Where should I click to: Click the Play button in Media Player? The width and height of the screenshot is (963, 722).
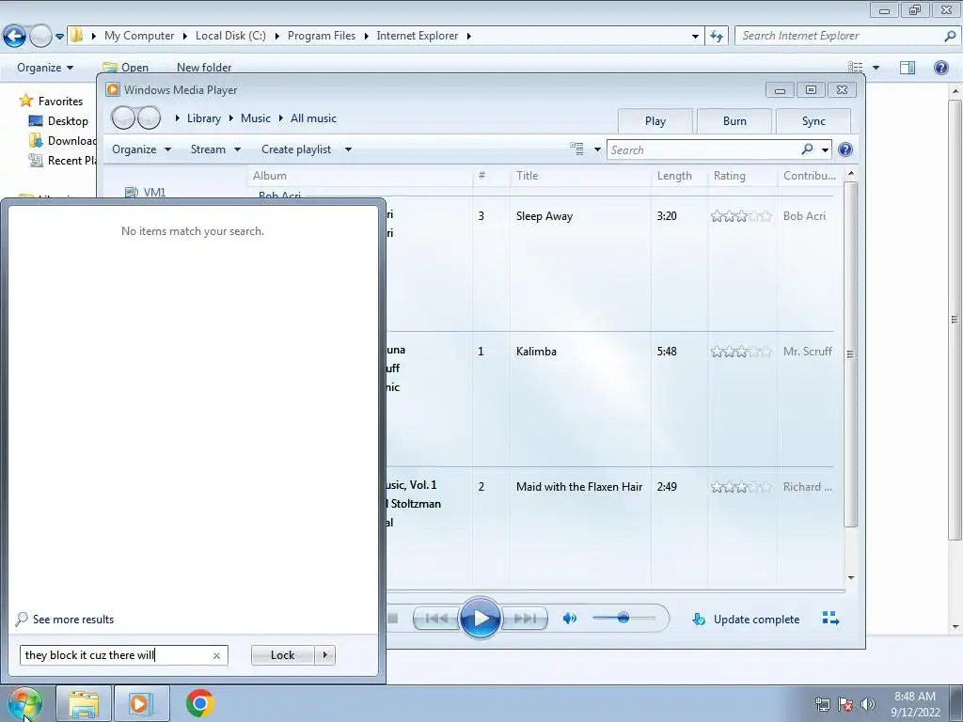pyautogui.click(x=480, y=619)
